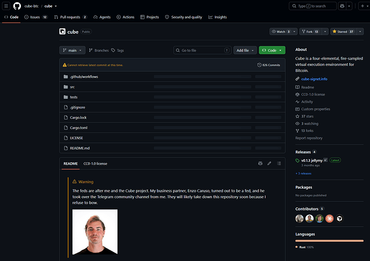Click the GitHub octocat logo
This screenshot has width=370, height=261.
[17, 6]
